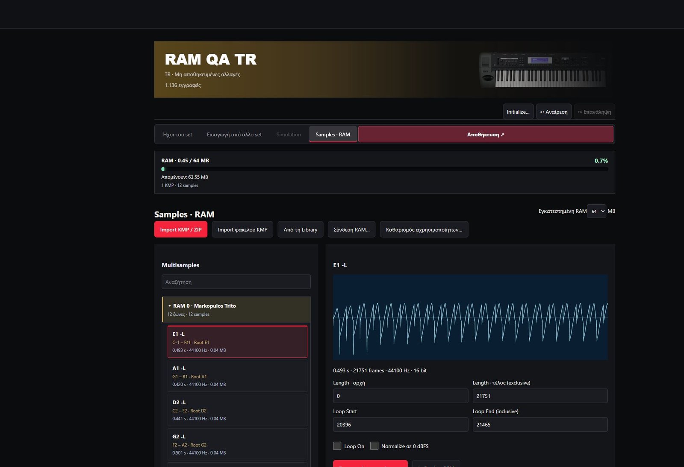Focus the Multisamples Αναζήτηση search field
The height and width of the screenshot is (467, 684).
click(x=236, y=282)
